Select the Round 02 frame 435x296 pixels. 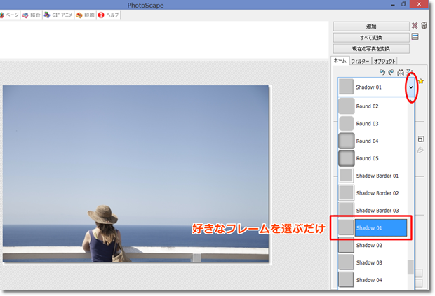(x=373, y=106)
